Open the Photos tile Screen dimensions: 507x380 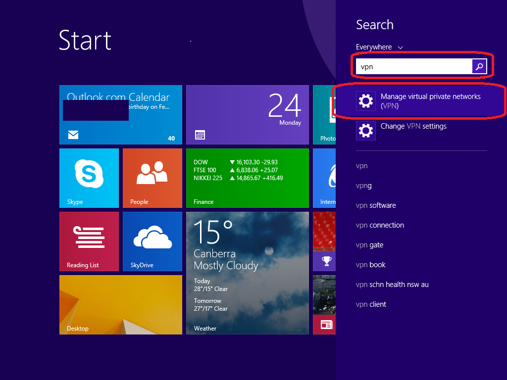point(324,115)
